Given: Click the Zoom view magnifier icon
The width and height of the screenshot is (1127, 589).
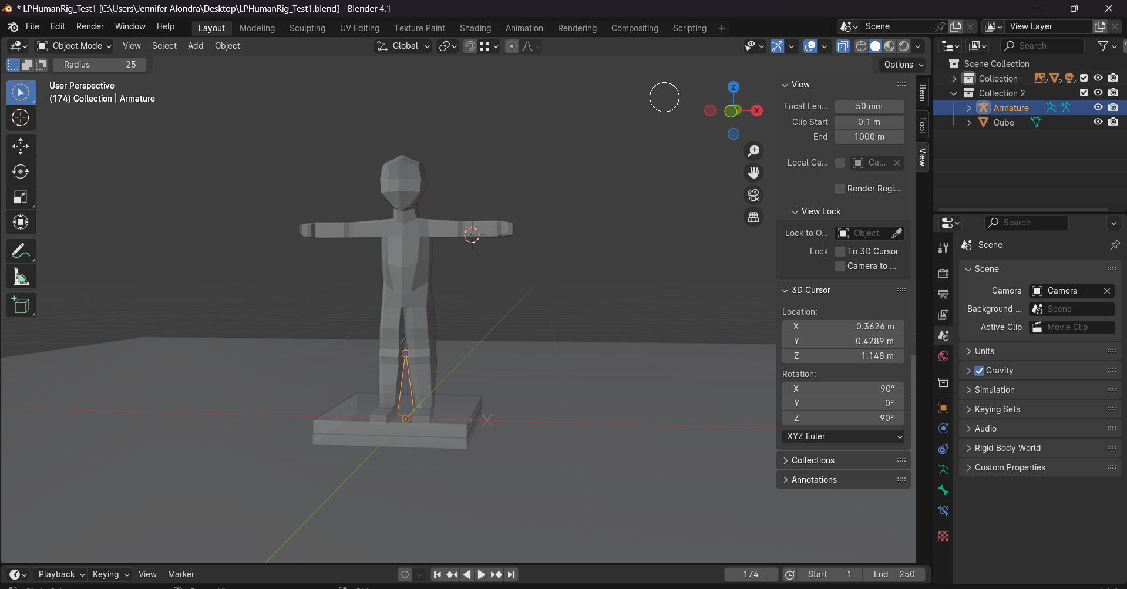Looking at the screenshot, I should 753,151.
